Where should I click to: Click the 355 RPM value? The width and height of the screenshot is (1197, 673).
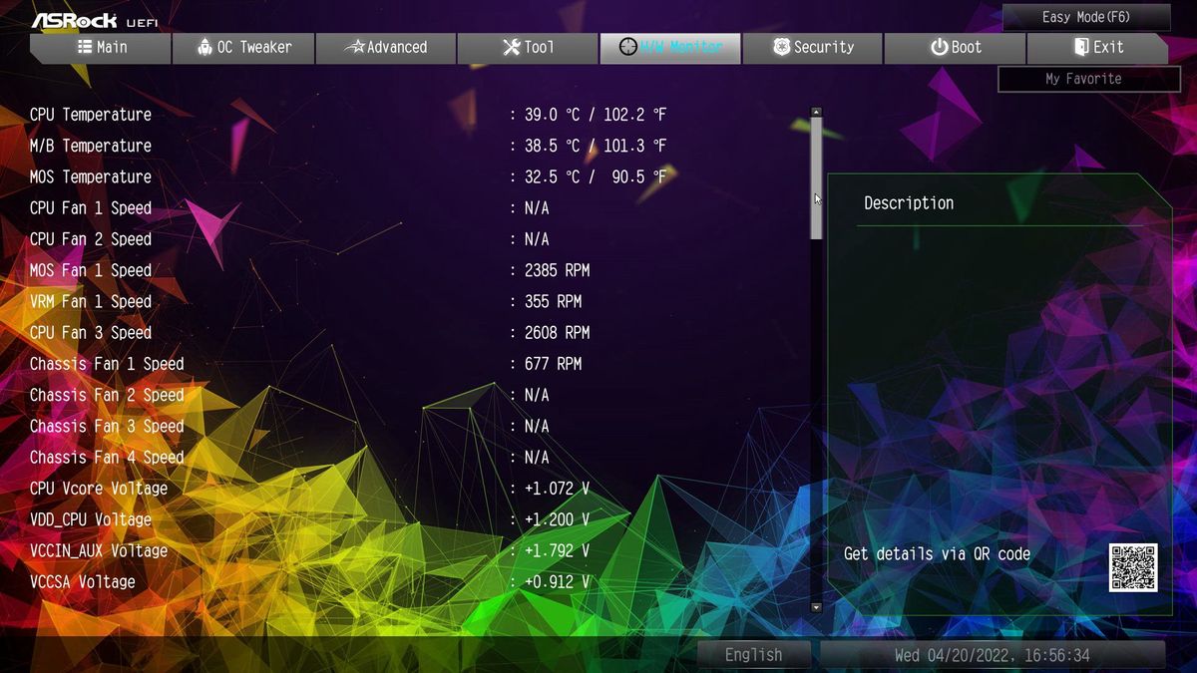(x=553, y=301)
